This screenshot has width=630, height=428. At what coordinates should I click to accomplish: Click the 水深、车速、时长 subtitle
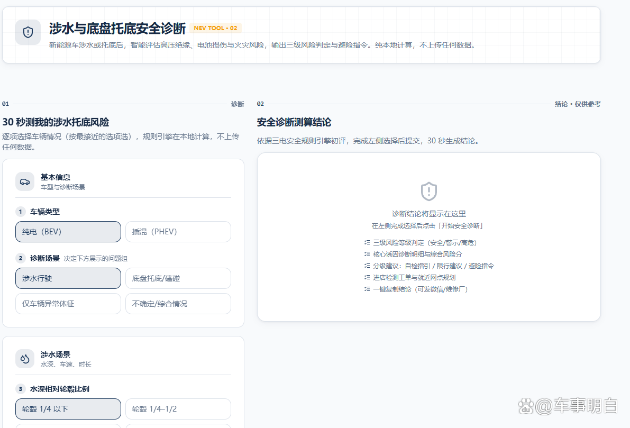[66, 365]
